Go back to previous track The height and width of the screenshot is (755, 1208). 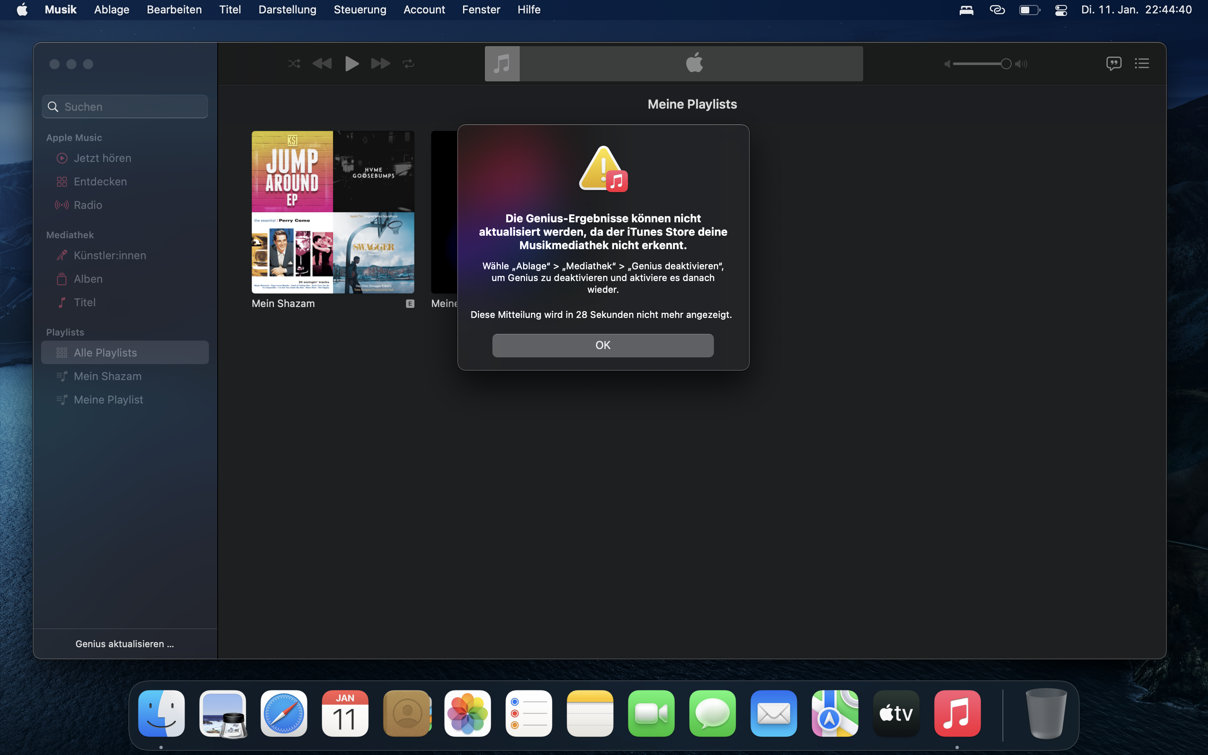pyautogui.click(x=322, y=64)
